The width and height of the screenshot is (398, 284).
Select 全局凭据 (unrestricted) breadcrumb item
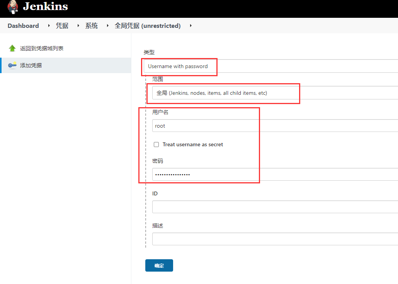pos(148,26)
